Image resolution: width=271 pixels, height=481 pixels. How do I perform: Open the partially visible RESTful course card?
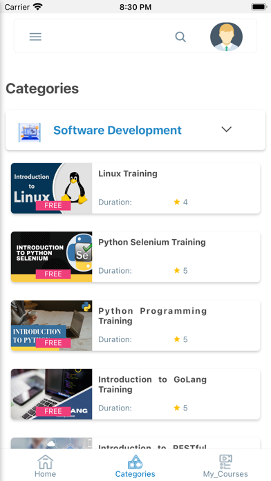tap(135, 443)
